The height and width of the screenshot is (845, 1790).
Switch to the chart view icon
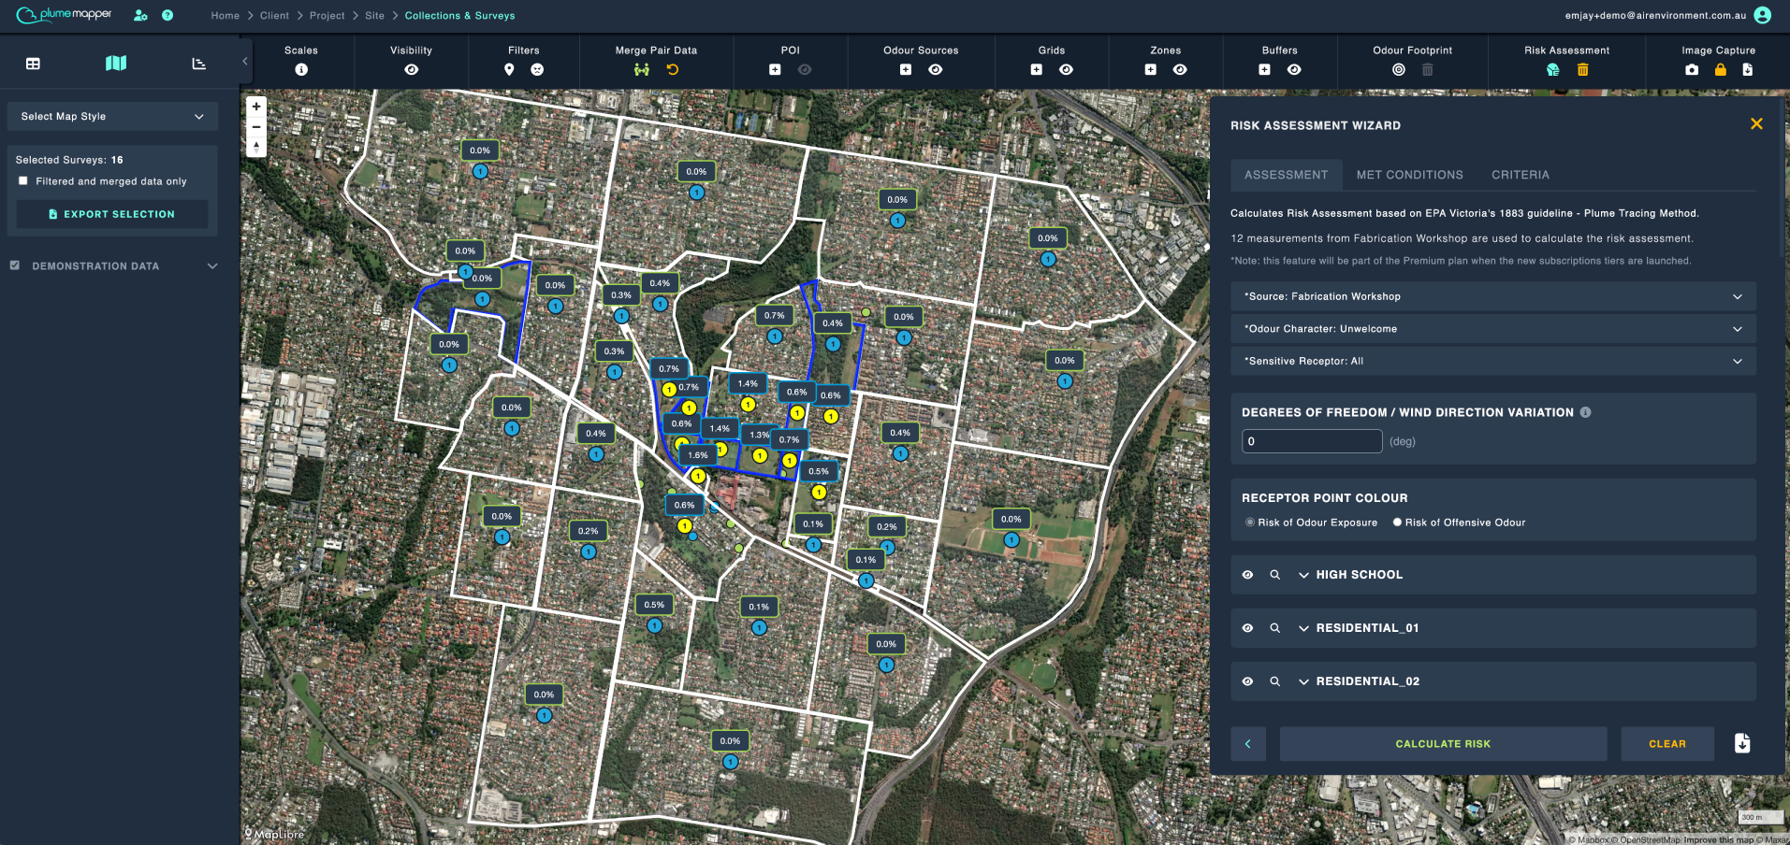[198, 64]
